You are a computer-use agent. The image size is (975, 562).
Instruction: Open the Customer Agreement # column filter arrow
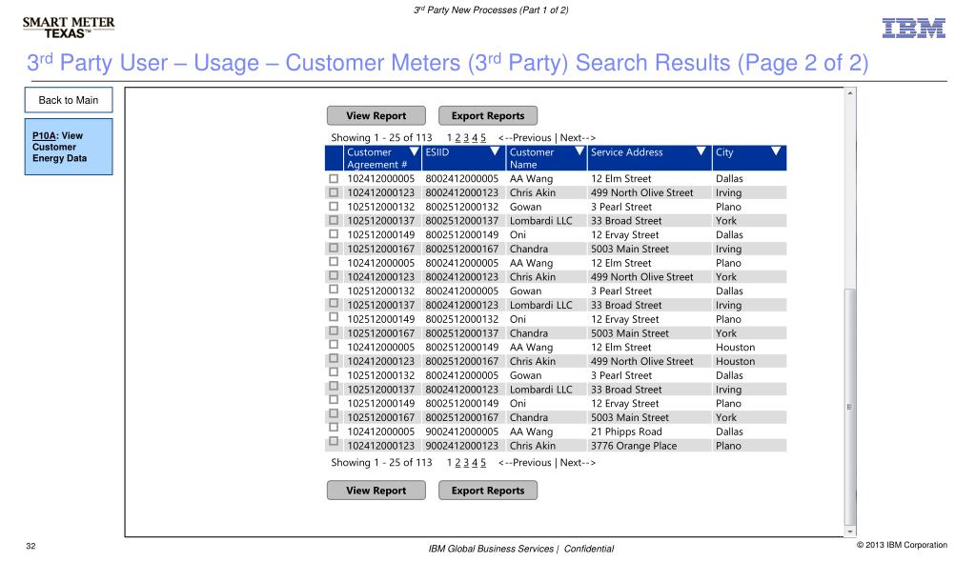click(x=415, y=151)
